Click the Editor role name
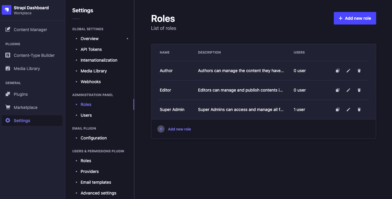Screen dimensions: 392x199 [165, 90]
